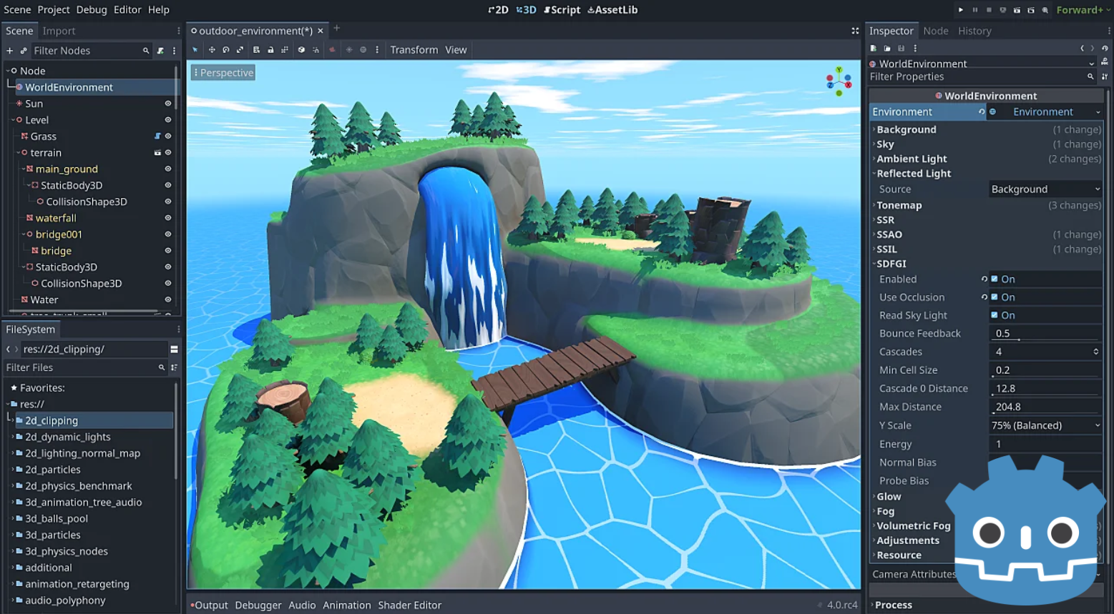Open the script attached to Grass node
The image size is (1114, 614).
pos(157,137)
